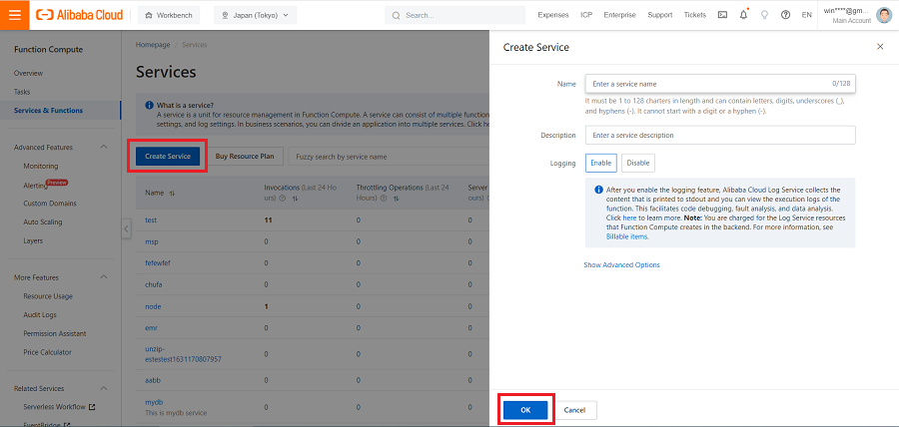Image resolution: width=899 pixels, height=427 pixels.
Task: Open the Cloud Shell terminal icon
Action: click(722, 15)
